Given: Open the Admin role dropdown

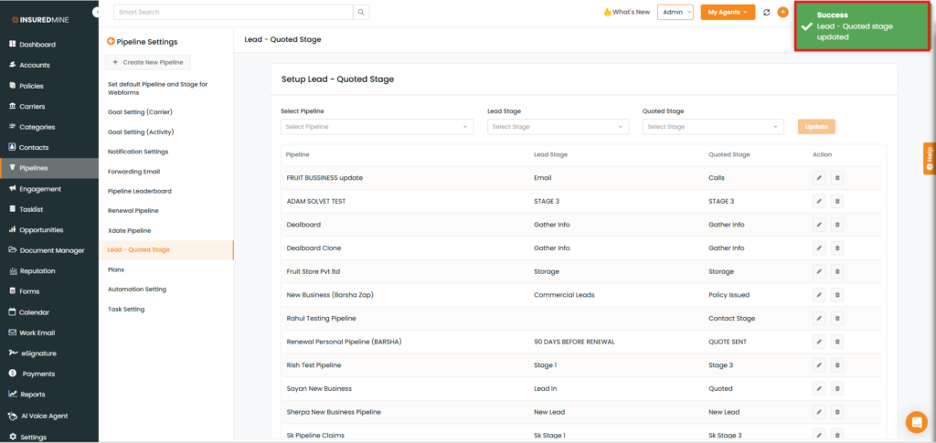Looking at the screenshot, I should (675, 13).
